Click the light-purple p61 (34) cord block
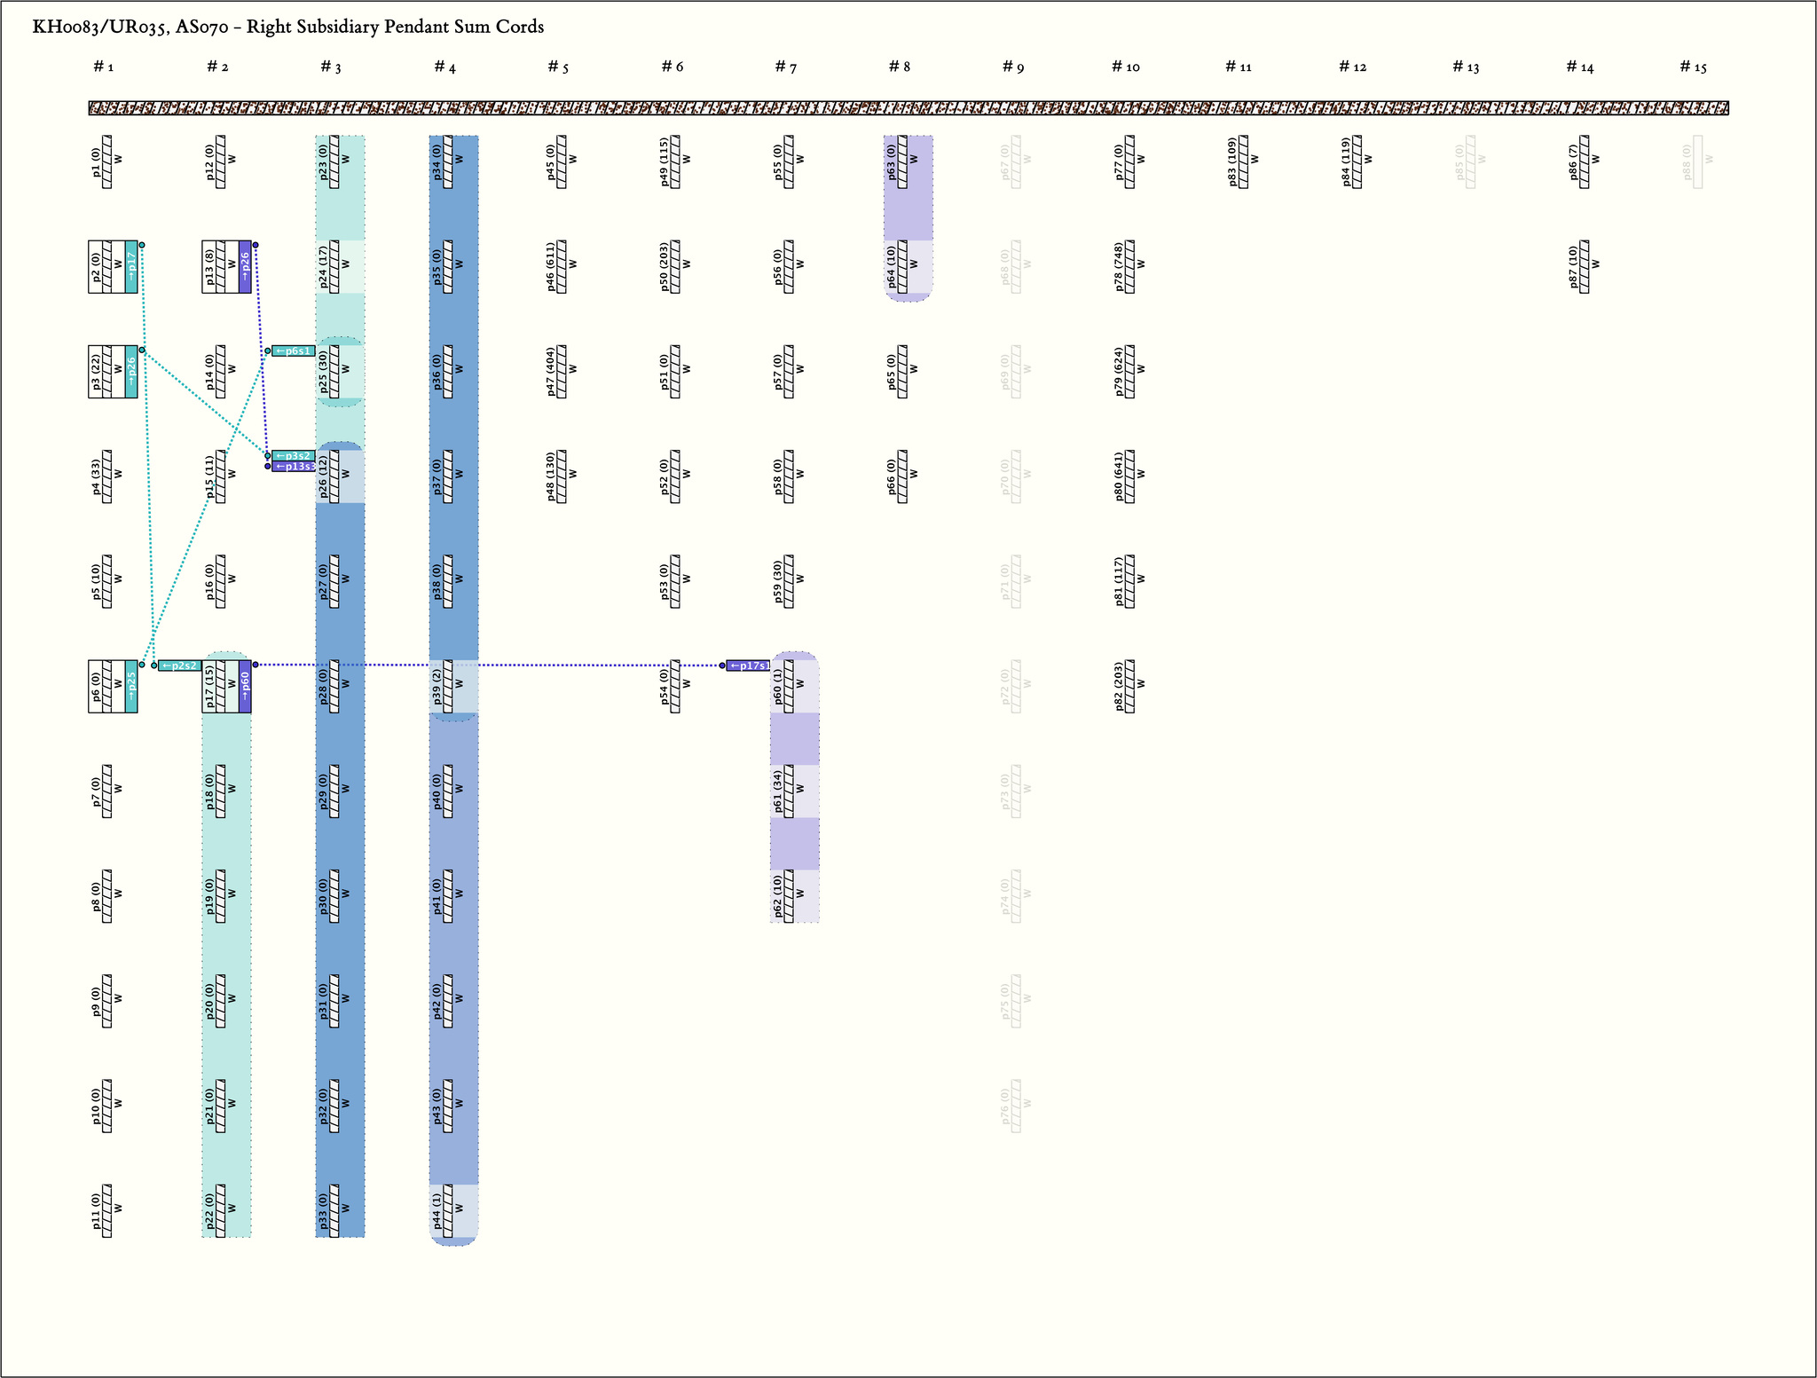The image size is (1817, 1378). (x=789, y=791)
